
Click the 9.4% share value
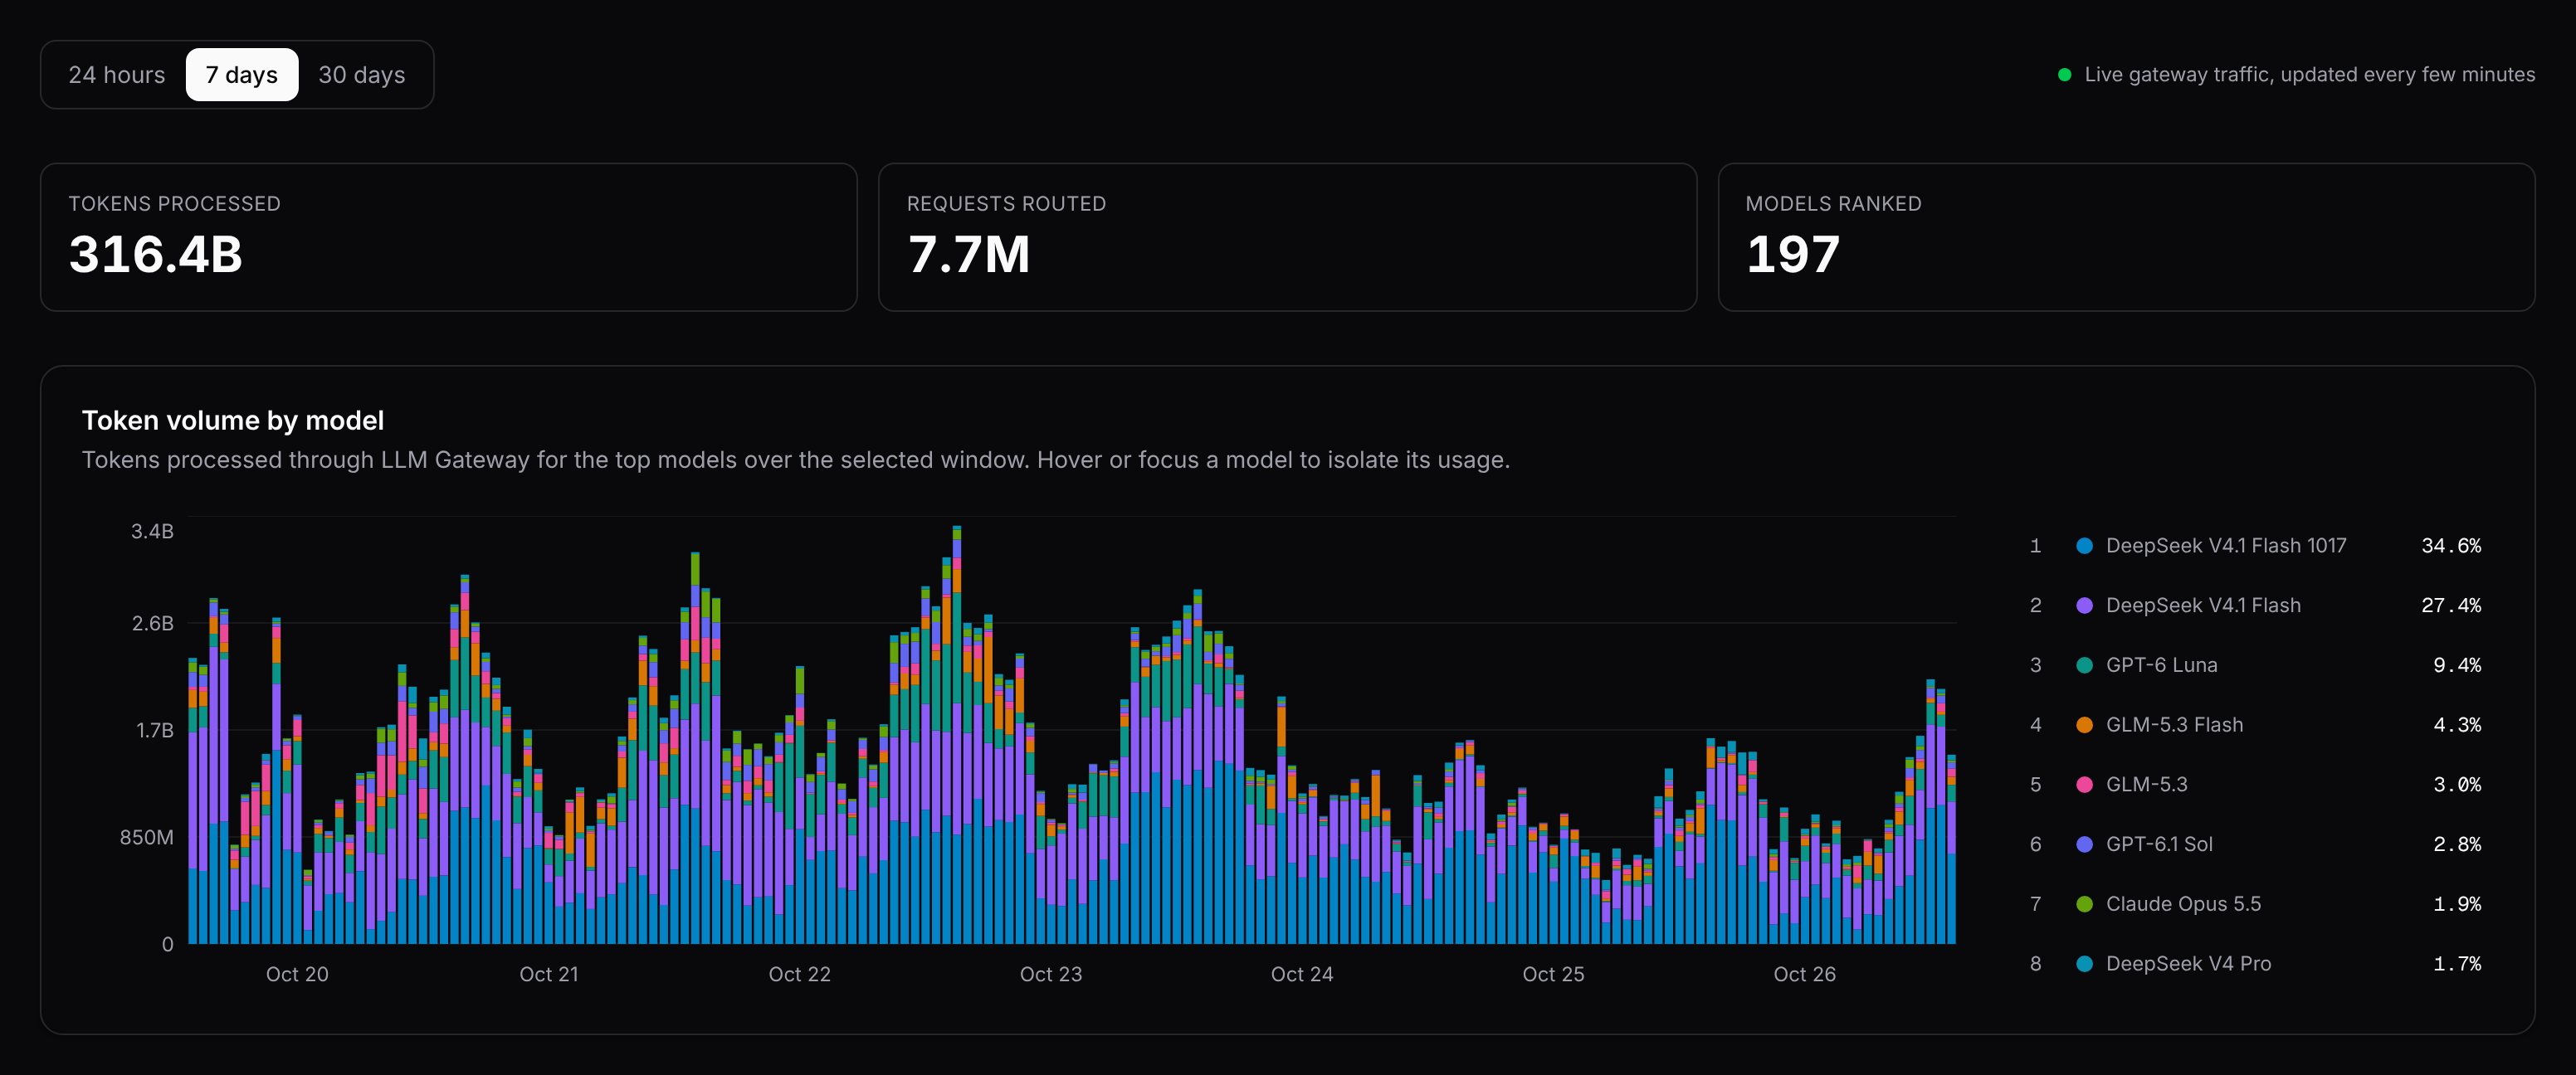pos(2457,665)
